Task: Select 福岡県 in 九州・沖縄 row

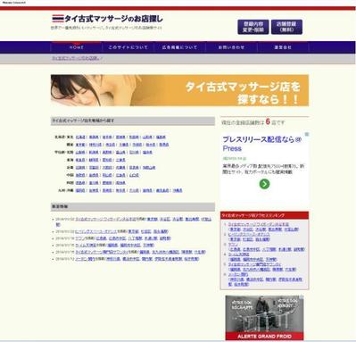Action: tap(80, 190)
